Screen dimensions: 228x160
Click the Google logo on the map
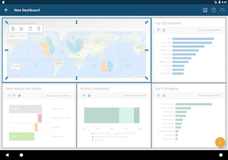[13, 76]
